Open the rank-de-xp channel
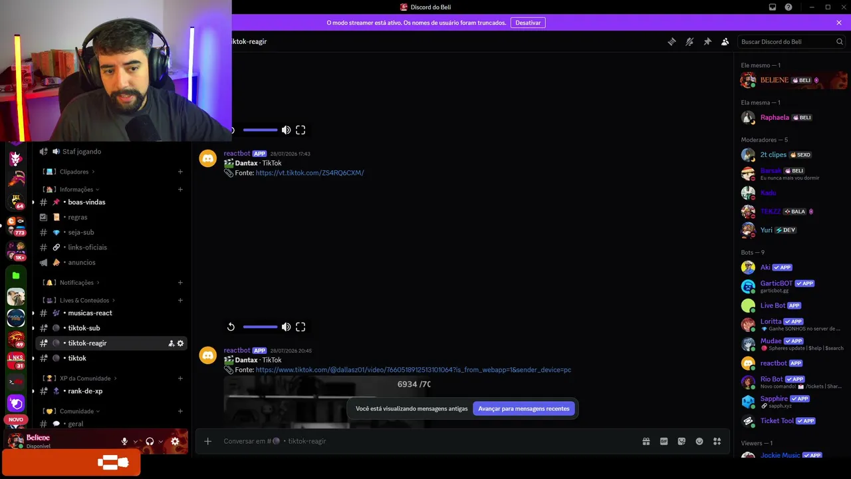 click(111, 391)
